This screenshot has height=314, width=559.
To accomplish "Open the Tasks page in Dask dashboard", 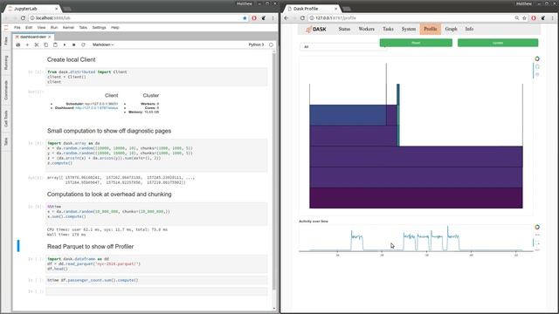I will click(388, 29).
